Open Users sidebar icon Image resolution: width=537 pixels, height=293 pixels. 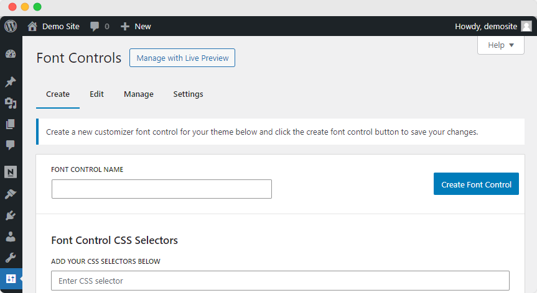point(11,237)
